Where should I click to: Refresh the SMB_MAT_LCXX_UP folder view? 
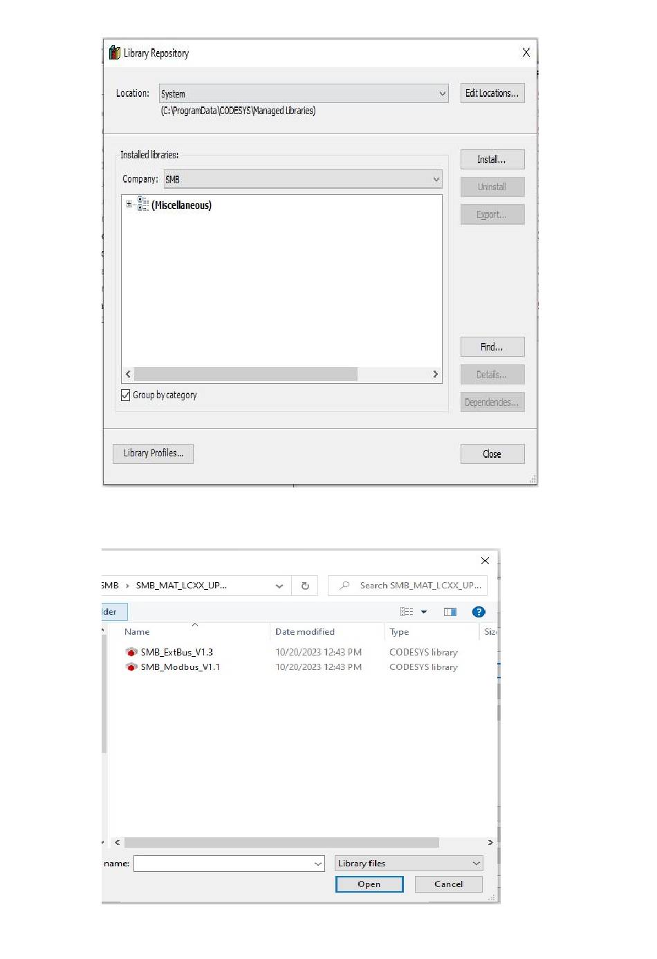(305, 586)
